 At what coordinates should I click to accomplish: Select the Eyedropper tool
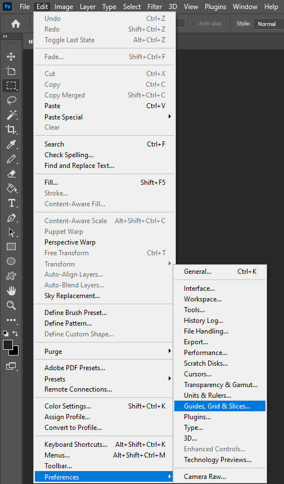(x=11, y=144)
